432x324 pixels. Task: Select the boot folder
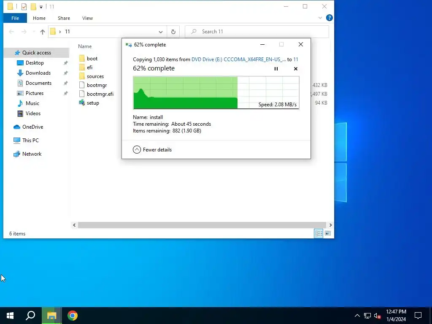92,58
